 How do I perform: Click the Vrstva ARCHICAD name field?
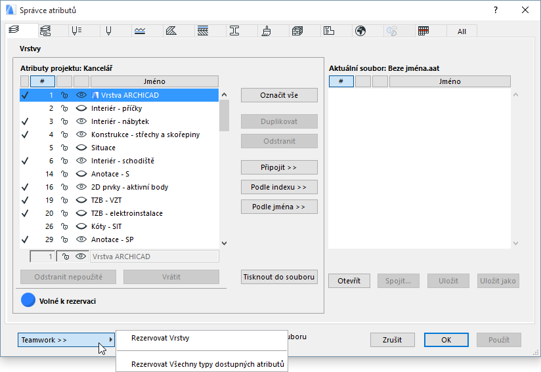point(154,257)
